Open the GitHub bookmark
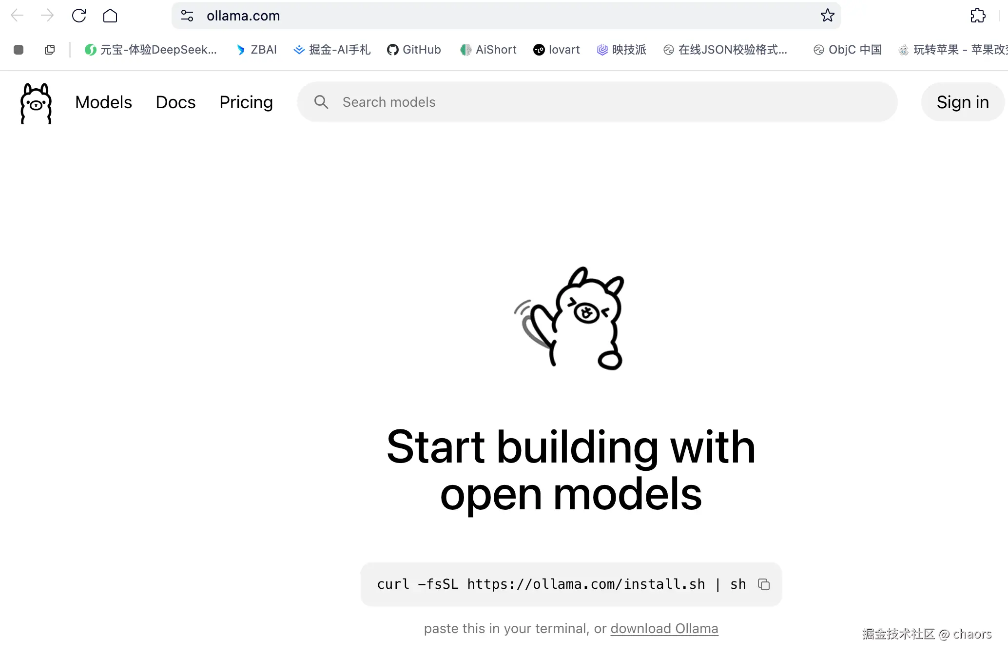The height and width of the screenshot is (657, 1008). pos(414,50)
